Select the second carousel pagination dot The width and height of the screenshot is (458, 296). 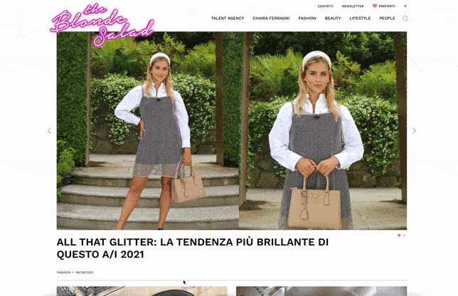click(x=404, y=236)
